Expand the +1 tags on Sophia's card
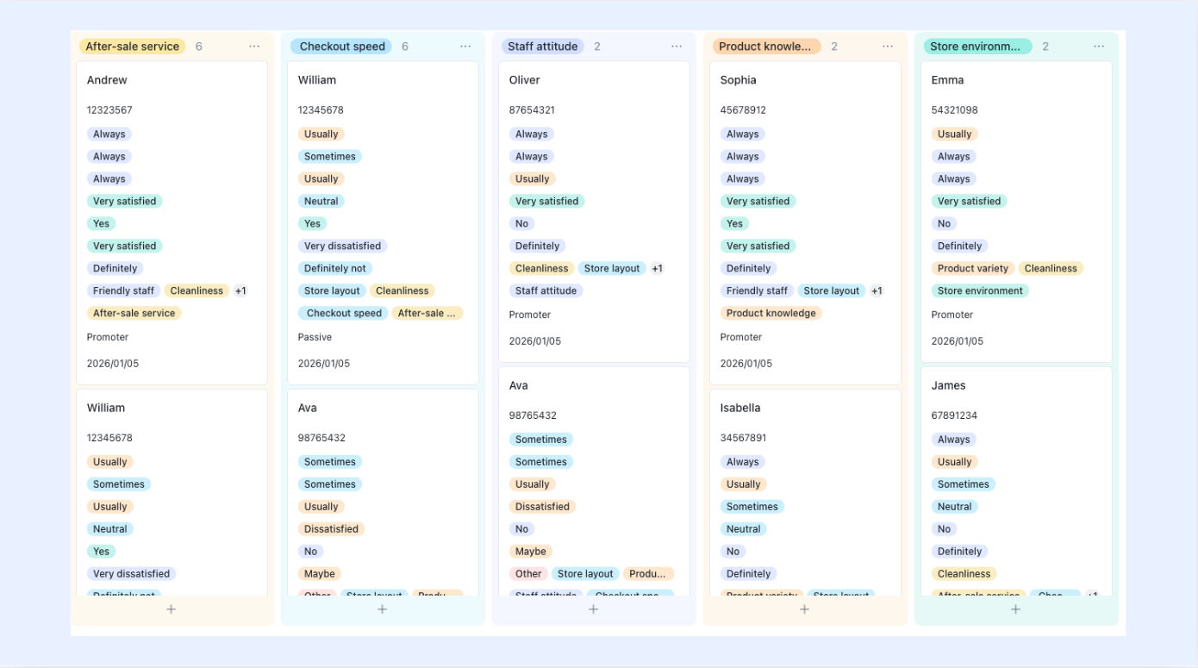The width and height of the screenshot is (1198, 668). [877, 291]
